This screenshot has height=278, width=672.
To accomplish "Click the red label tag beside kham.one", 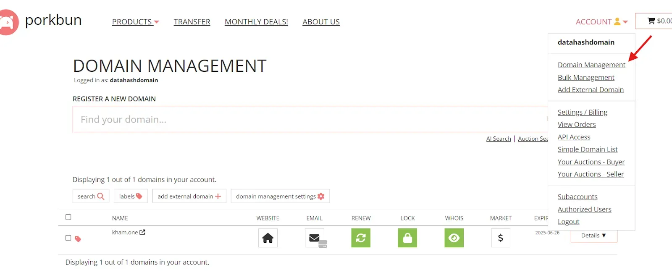I will coord(78,239).
